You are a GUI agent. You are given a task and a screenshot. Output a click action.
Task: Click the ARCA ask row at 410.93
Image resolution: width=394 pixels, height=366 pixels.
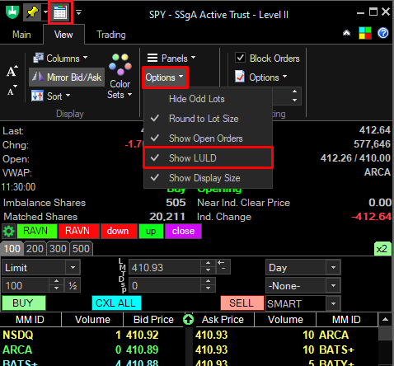point(286,335)
